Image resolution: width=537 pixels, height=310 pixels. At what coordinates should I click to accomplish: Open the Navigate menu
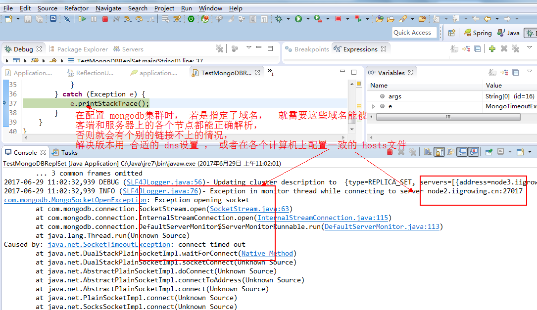click(x=108, y=8)
